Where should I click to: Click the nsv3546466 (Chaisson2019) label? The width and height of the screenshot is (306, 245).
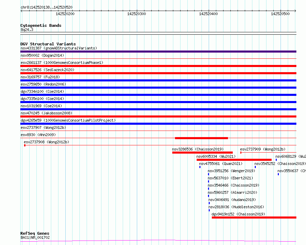coord(233,185)
